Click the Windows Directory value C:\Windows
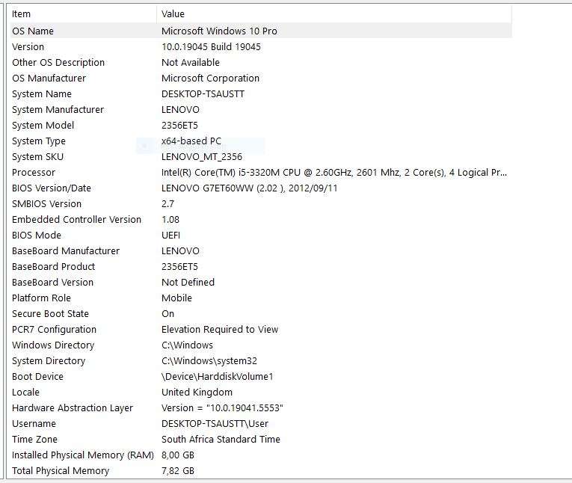Image resolution: width=572 pixels, height=483 pixels. point(187,345)
